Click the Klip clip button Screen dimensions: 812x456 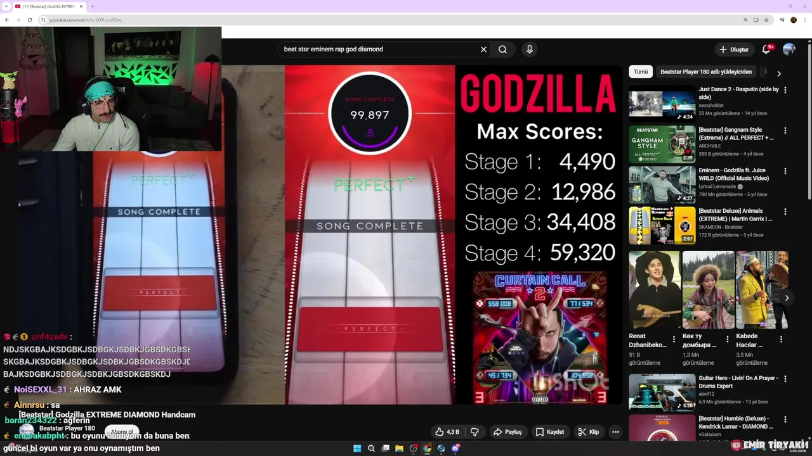pyautogui.click(x=588, y=432)
